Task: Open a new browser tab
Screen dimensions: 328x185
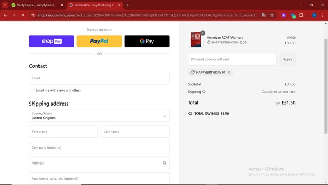Action: pyautogui.click(x=128, y=5)
